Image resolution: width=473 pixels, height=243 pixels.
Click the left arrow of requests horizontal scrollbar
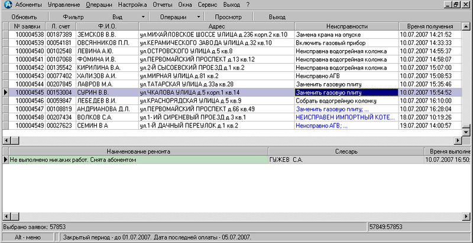(x=7, y=140)
